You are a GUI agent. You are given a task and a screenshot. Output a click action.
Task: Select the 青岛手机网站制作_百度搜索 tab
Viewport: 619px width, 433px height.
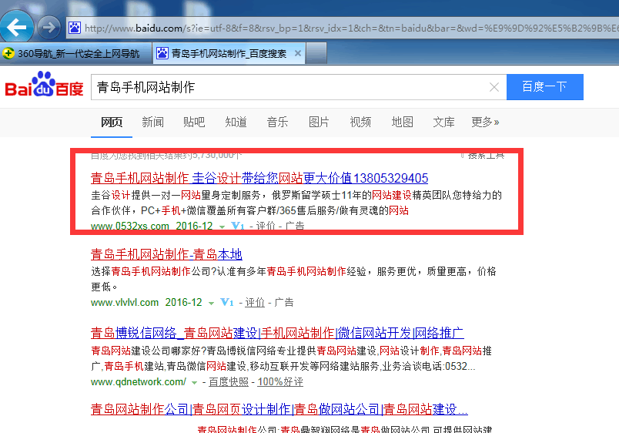pos(229,53)
